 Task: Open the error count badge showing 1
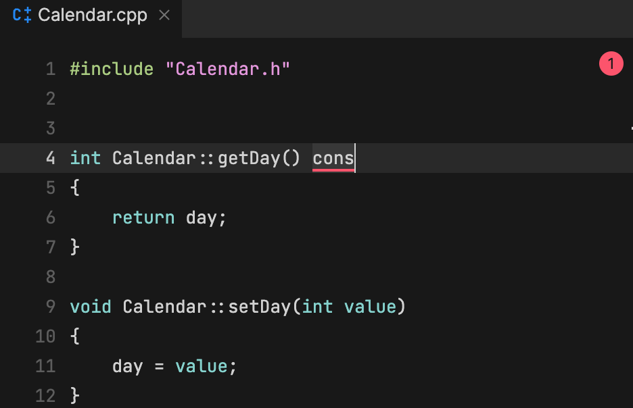tap(611, 63)
